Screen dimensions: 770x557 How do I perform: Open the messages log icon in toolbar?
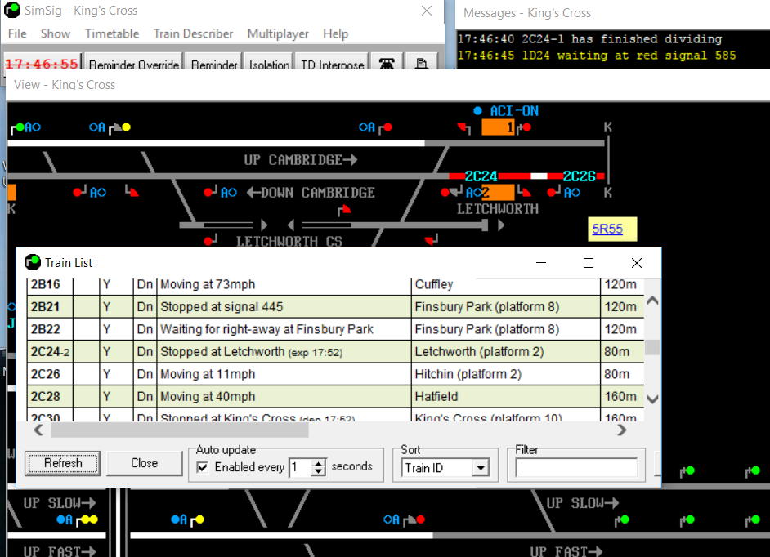[421, 64]
